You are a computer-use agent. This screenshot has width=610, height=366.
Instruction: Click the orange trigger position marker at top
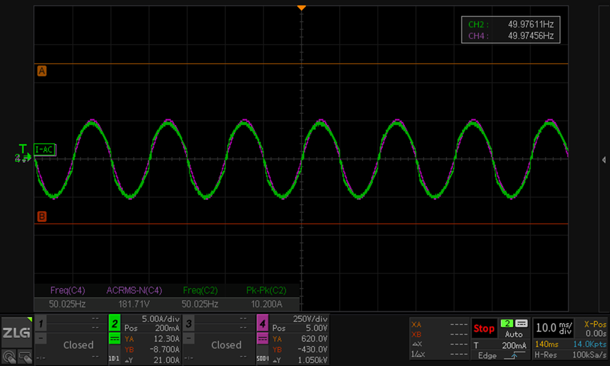click(301, 7)
